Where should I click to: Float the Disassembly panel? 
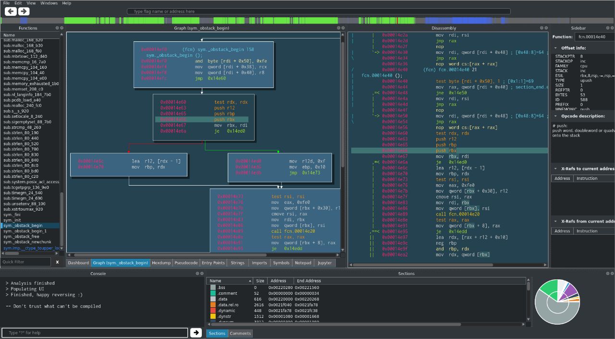click(541, 28)
